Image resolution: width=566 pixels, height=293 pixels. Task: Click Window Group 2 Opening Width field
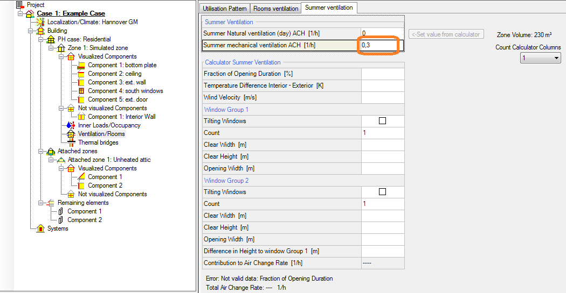383,239
